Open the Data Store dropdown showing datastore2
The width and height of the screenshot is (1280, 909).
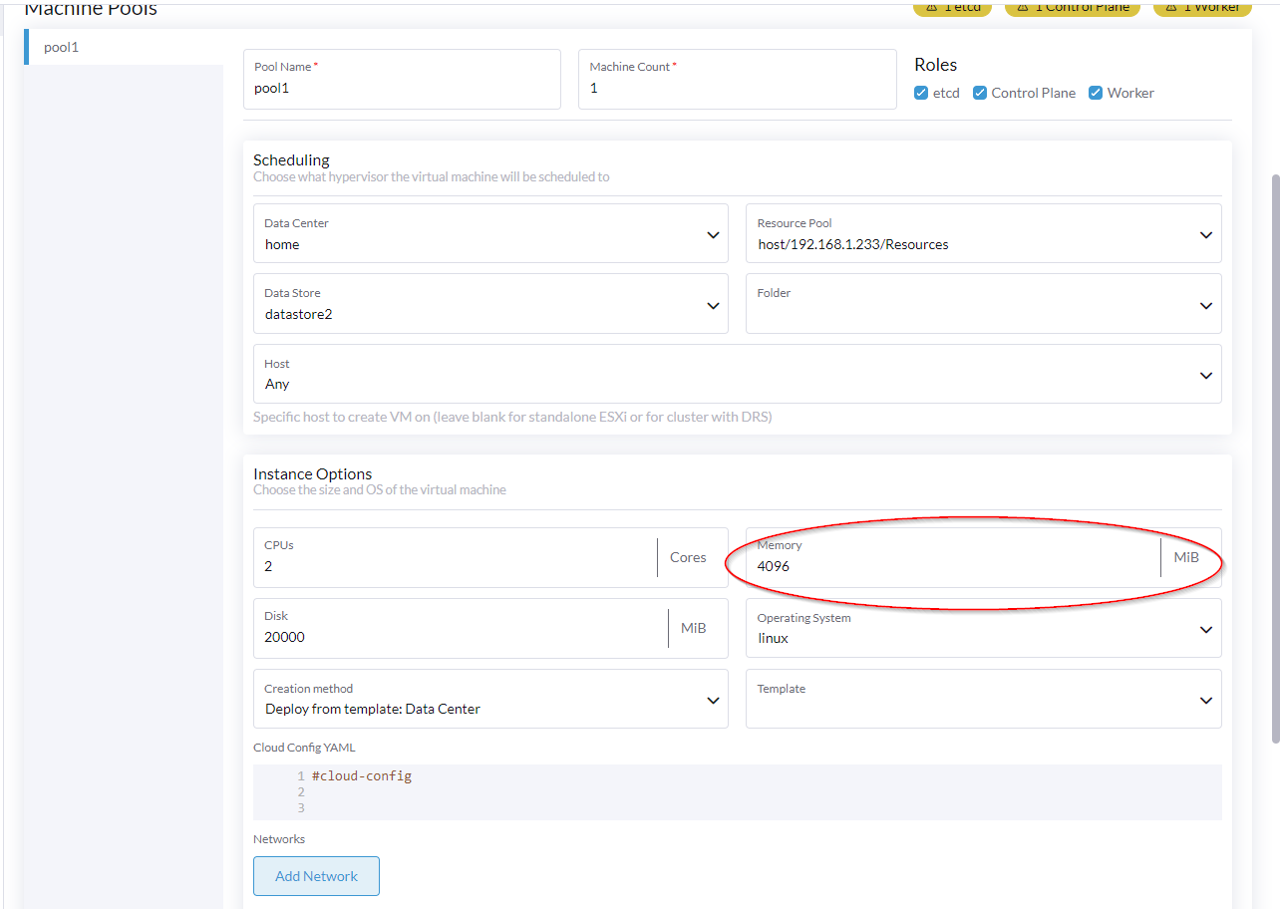pyautogui.click(x=712, y=304)
